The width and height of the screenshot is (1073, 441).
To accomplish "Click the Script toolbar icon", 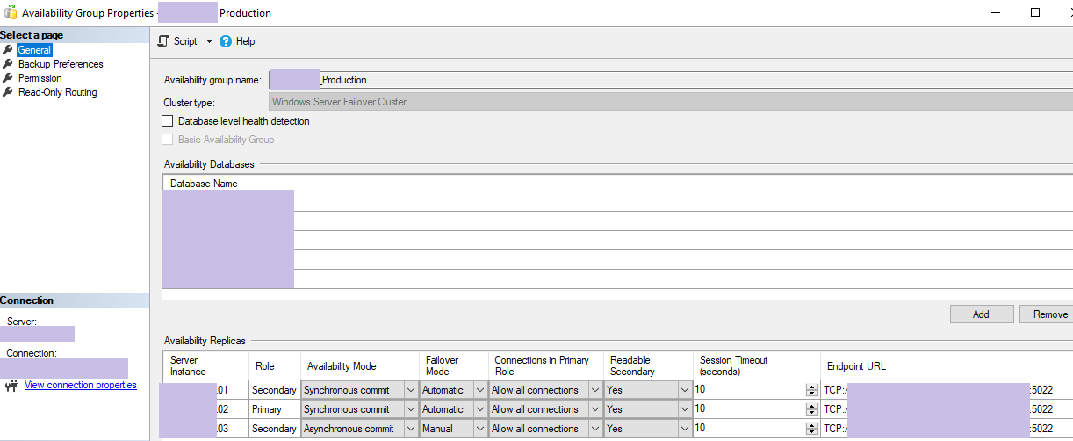I will click(163, 41).
